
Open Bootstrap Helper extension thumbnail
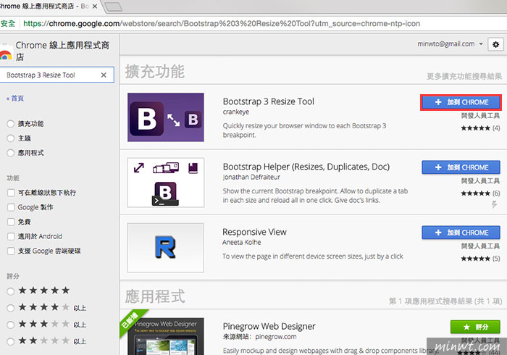[x=166, y=183]
